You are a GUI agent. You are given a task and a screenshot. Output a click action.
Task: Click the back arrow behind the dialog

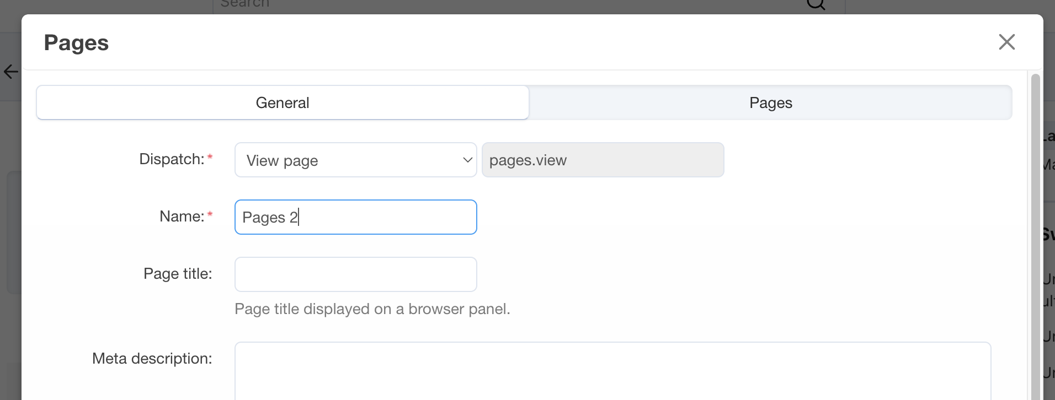tap(10, 72)
